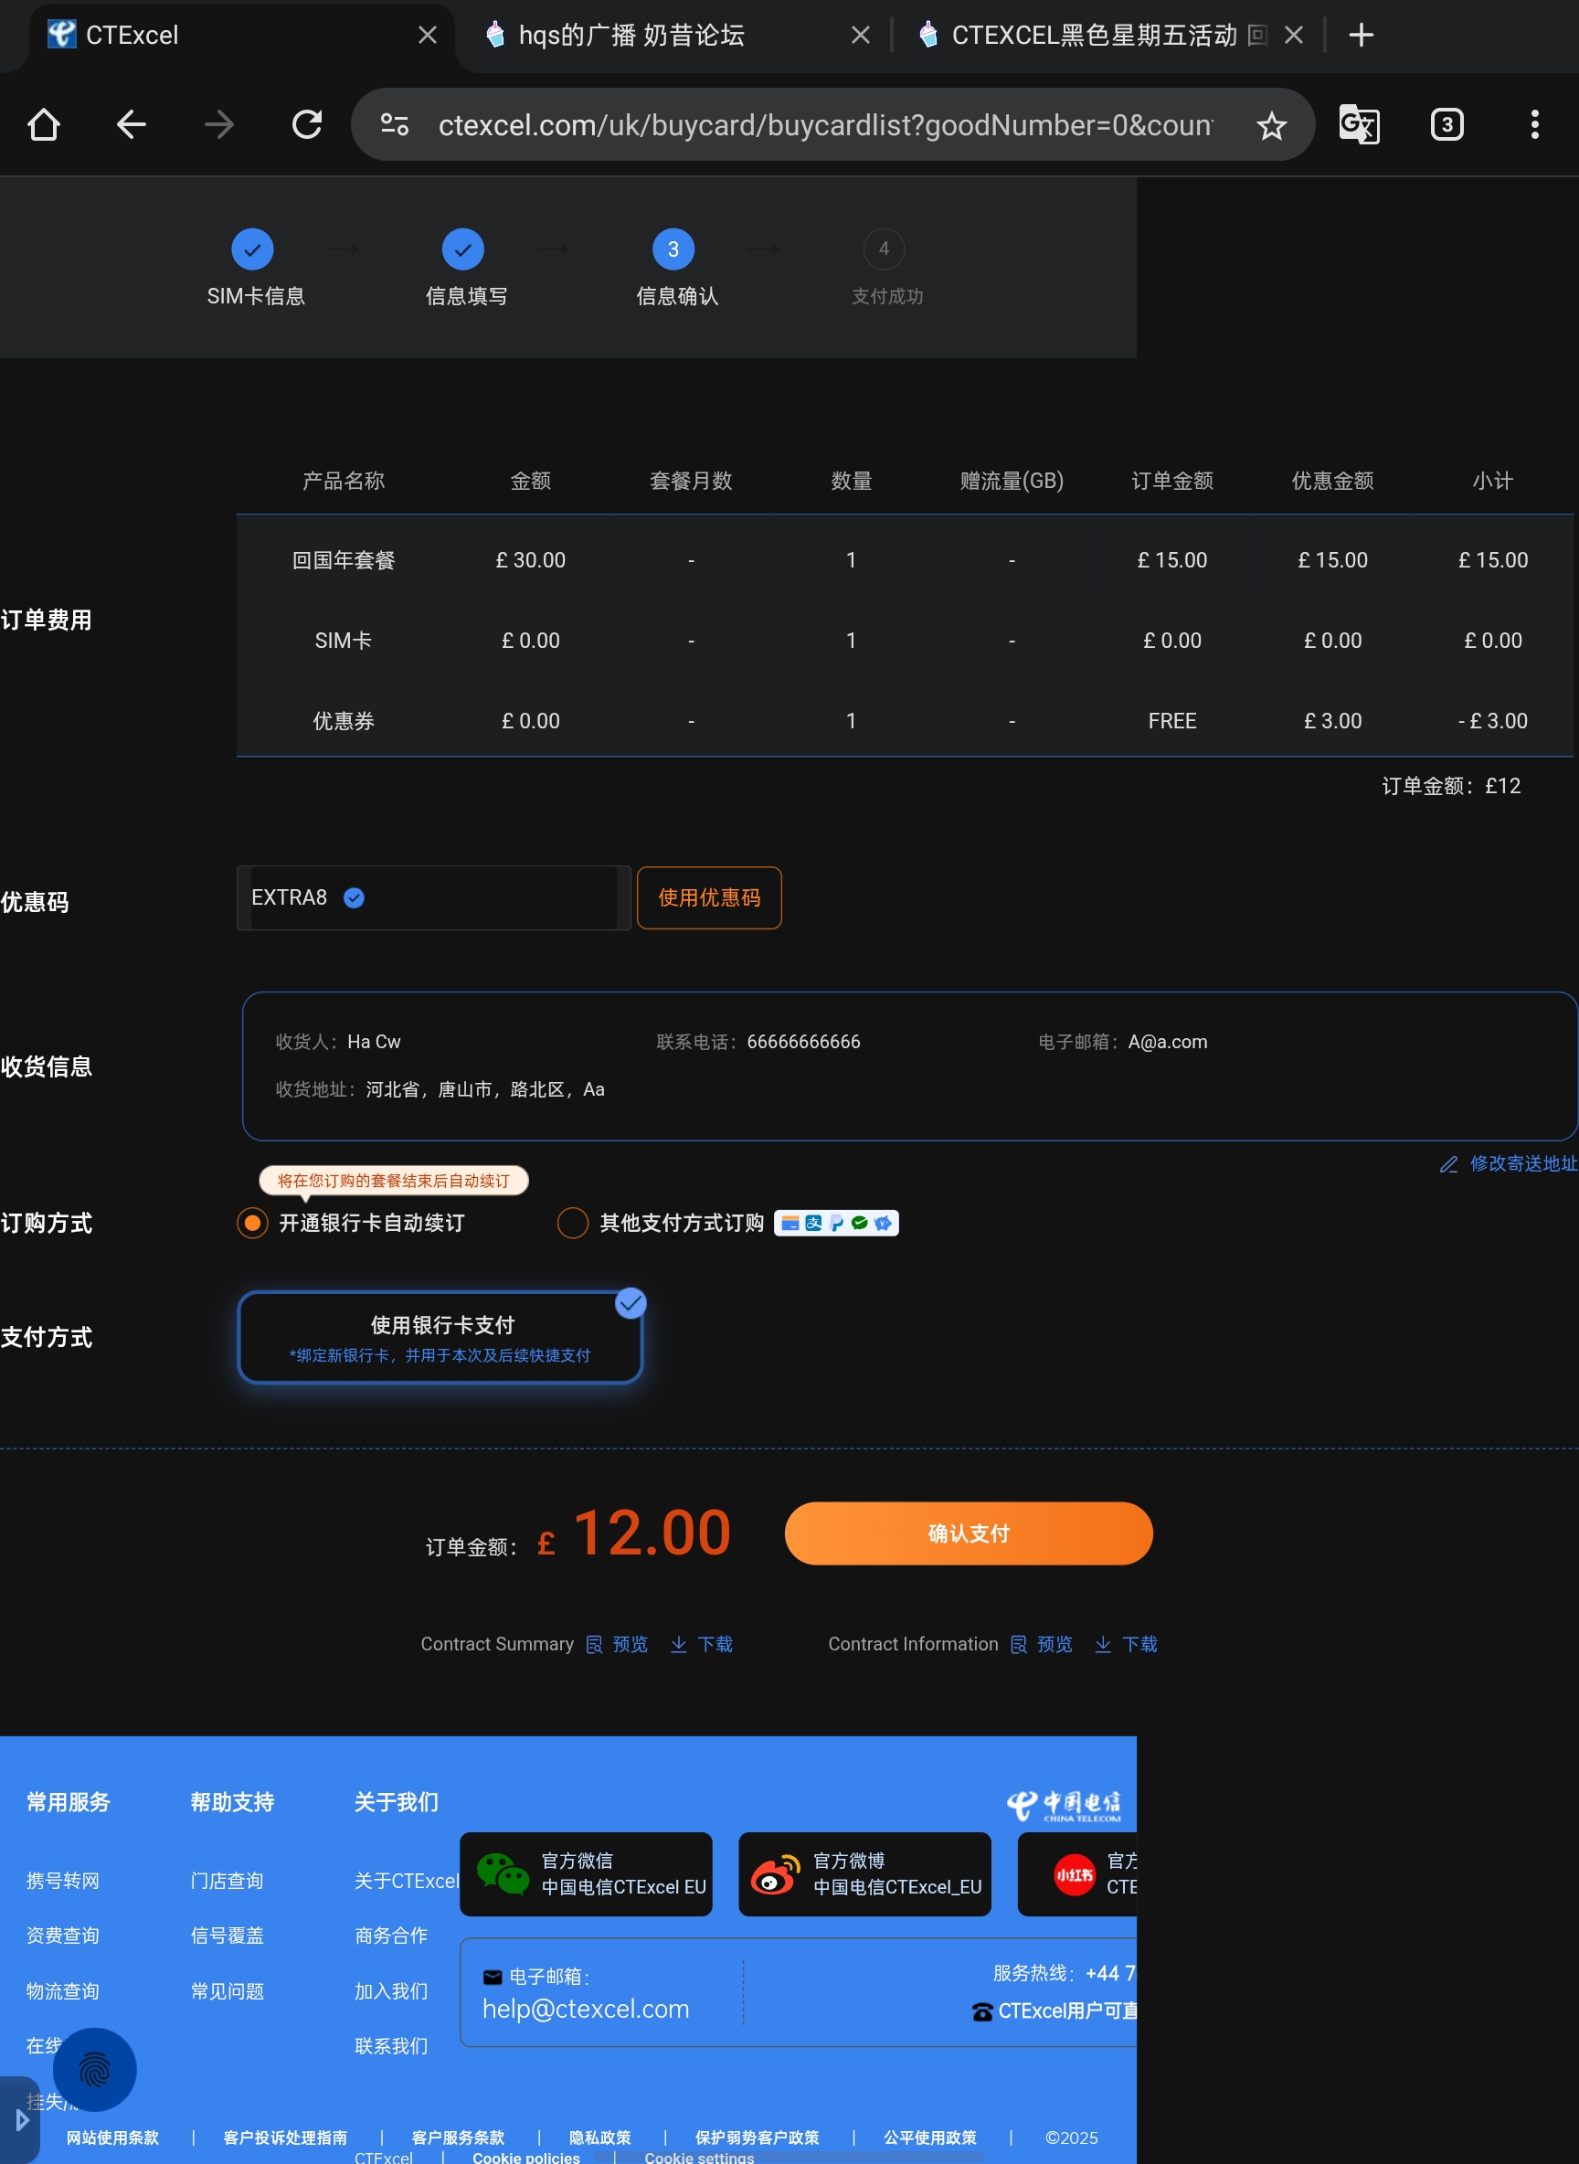This screenshot has width=1579, height=2164.
Task: Open the Chrome three-dot menu
Action: [x=1534, y=124]
